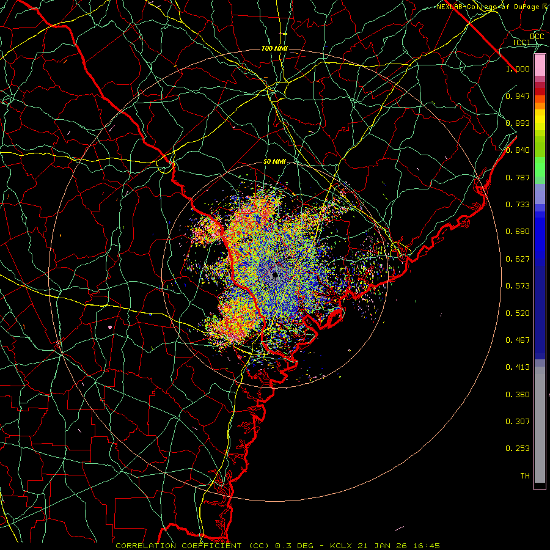The image size is (550, 550).
Task: Click the yellow band in the CC color scale
Action: coord(540,120)
